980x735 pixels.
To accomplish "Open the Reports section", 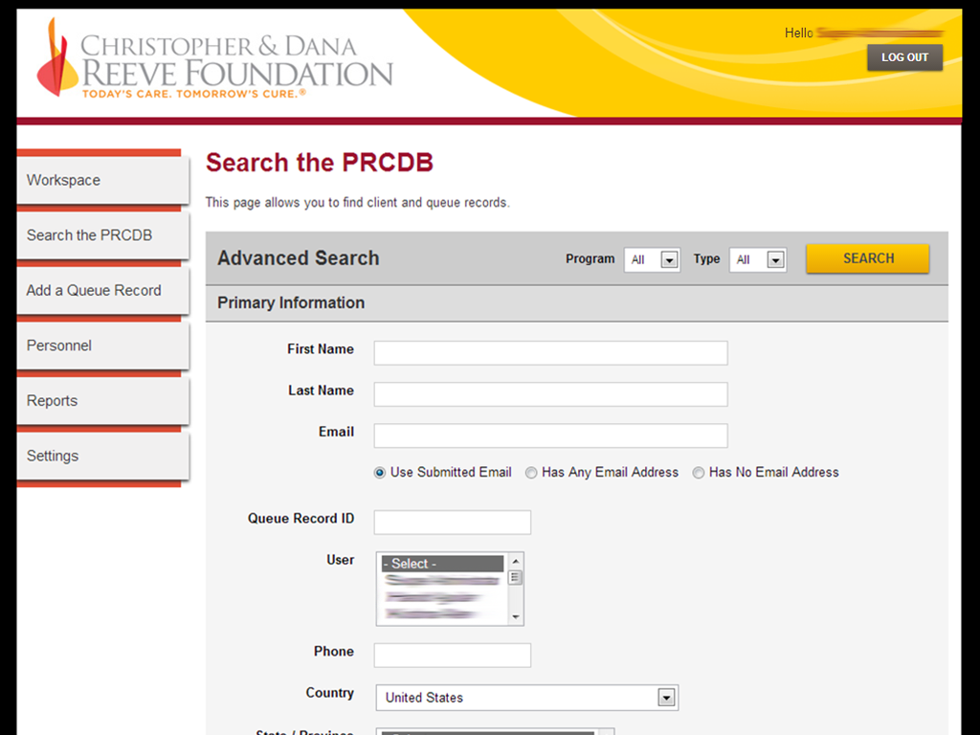I will click(x=52, y=401).
